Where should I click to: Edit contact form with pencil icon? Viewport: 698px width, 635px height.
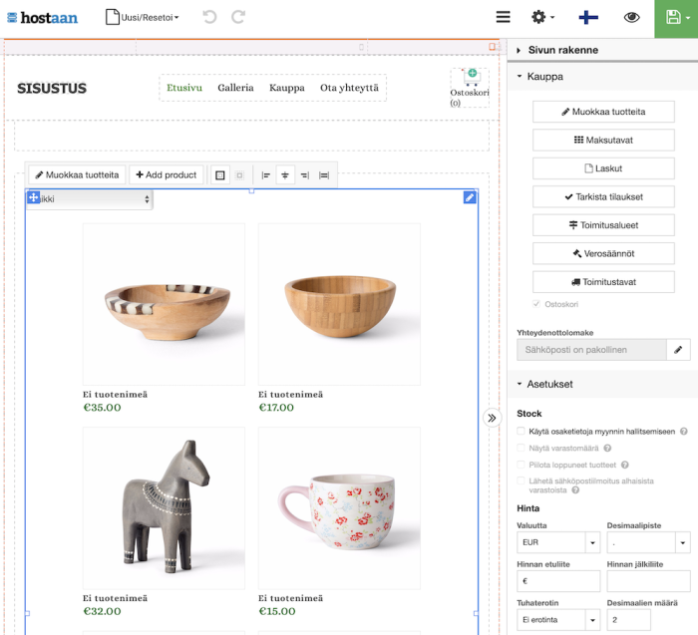[x=678, y=350]
